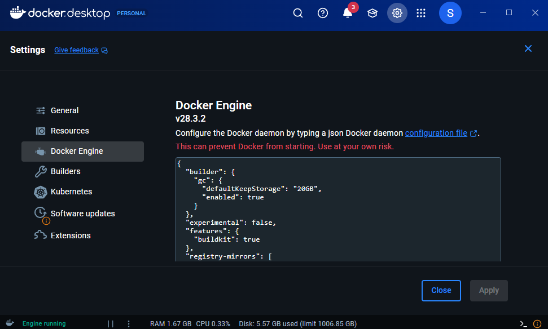
Task: Open the configuration file link
Action: pyautogui.click(x=436, y=134)
